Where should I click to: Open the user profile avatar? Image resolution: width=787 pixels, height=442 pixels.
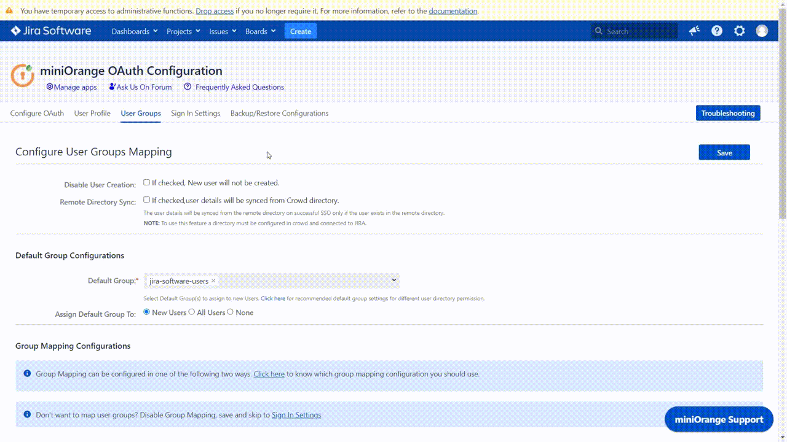762,31
